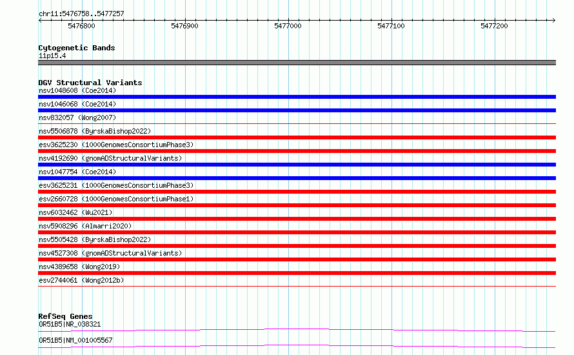Viewport: 574px width, 355px height.
Task: Click the red bar for nsv6032462
Action: [x=297, y=219]
